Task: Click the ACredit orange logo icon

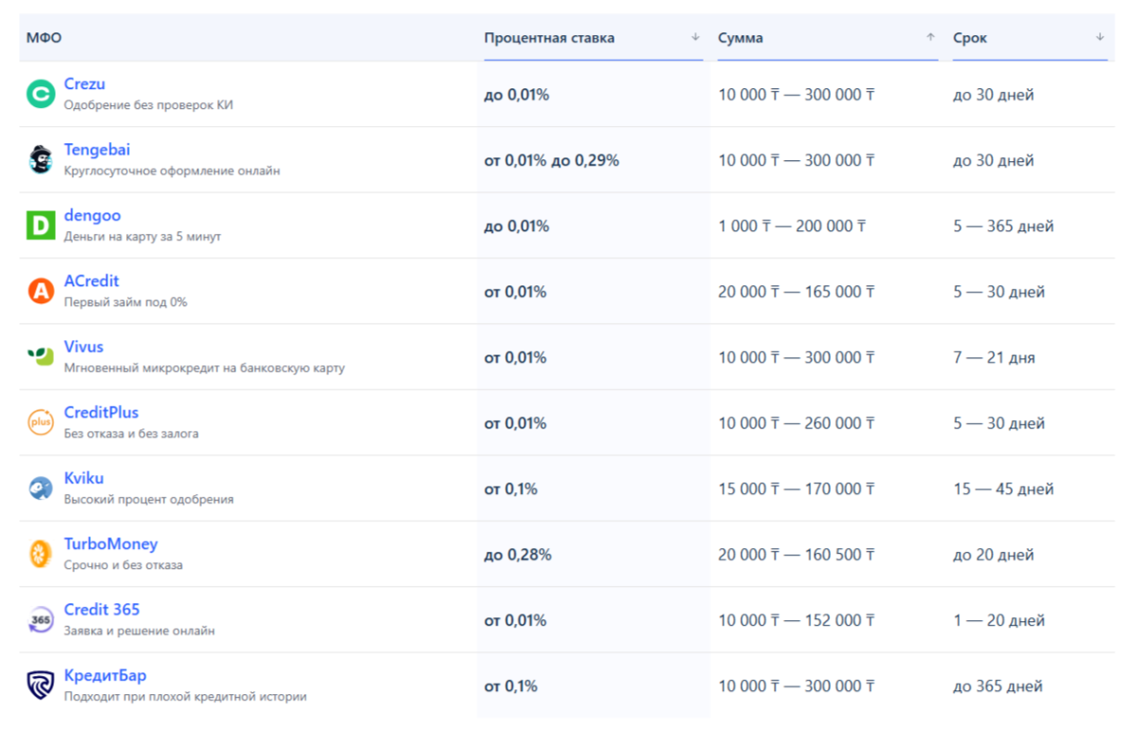Action: (x=41, y=291)
